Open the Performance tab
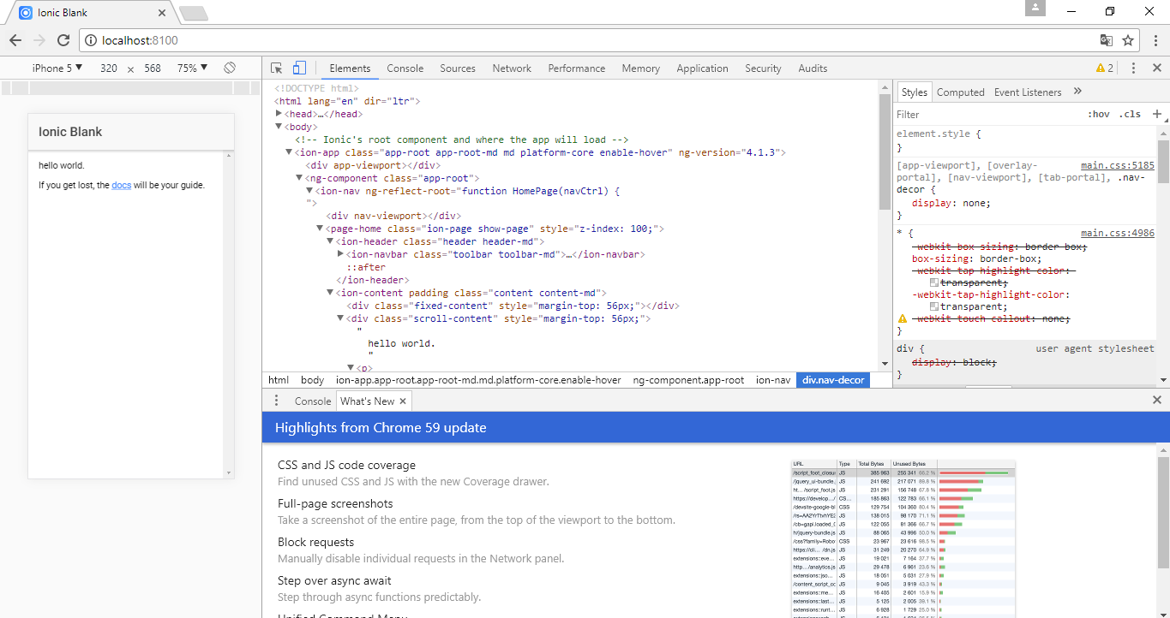This screenshot has height=618, width=1170. [x=577, y=68]
